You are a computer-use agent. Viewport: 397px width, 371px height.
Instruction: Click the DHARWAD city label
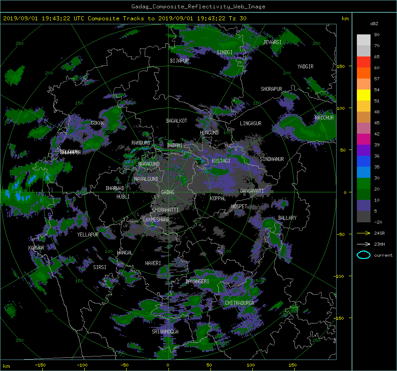tap(115, 188)
